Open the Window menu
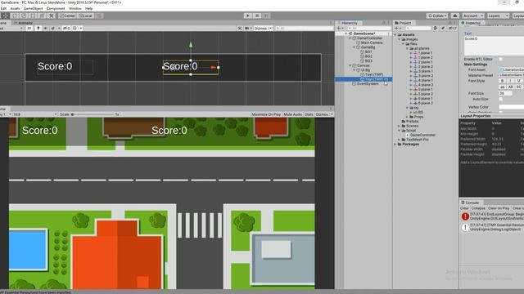The width and height of the screenshot is (524, 294). [75, 8]
